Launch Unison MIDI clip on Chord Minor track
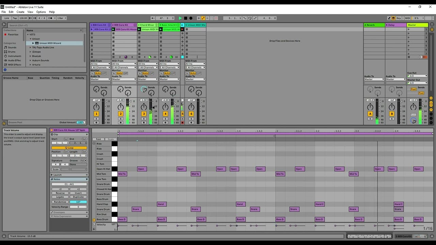Image resolution: width=436 pixels, height=245 pixels. click(140, 29)
